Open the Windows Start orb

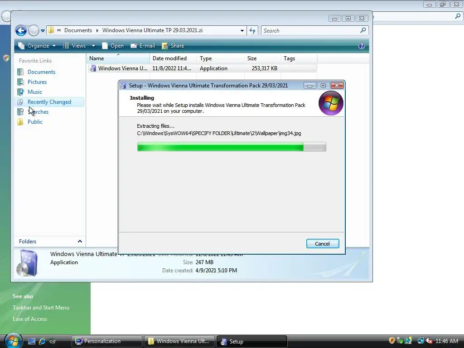13,341
